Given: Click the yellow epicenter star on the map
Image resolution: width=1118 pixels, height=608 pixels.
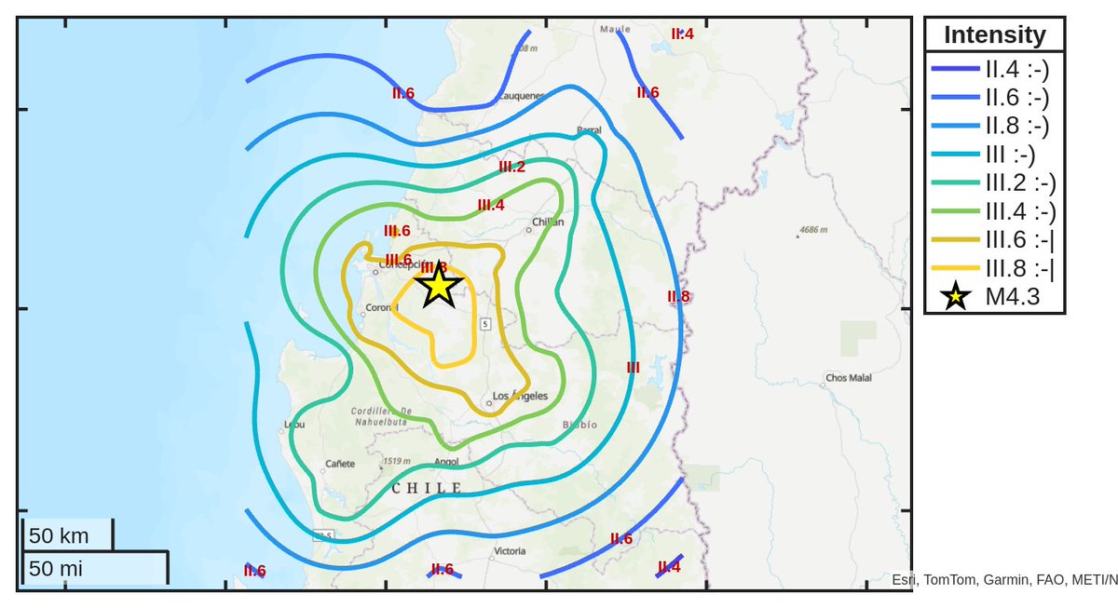Looking at the screenshot, I should (439, 286).
